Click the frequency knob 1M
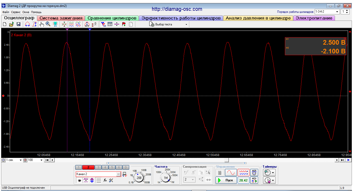355x191 pixels. (x=166, y=177)
